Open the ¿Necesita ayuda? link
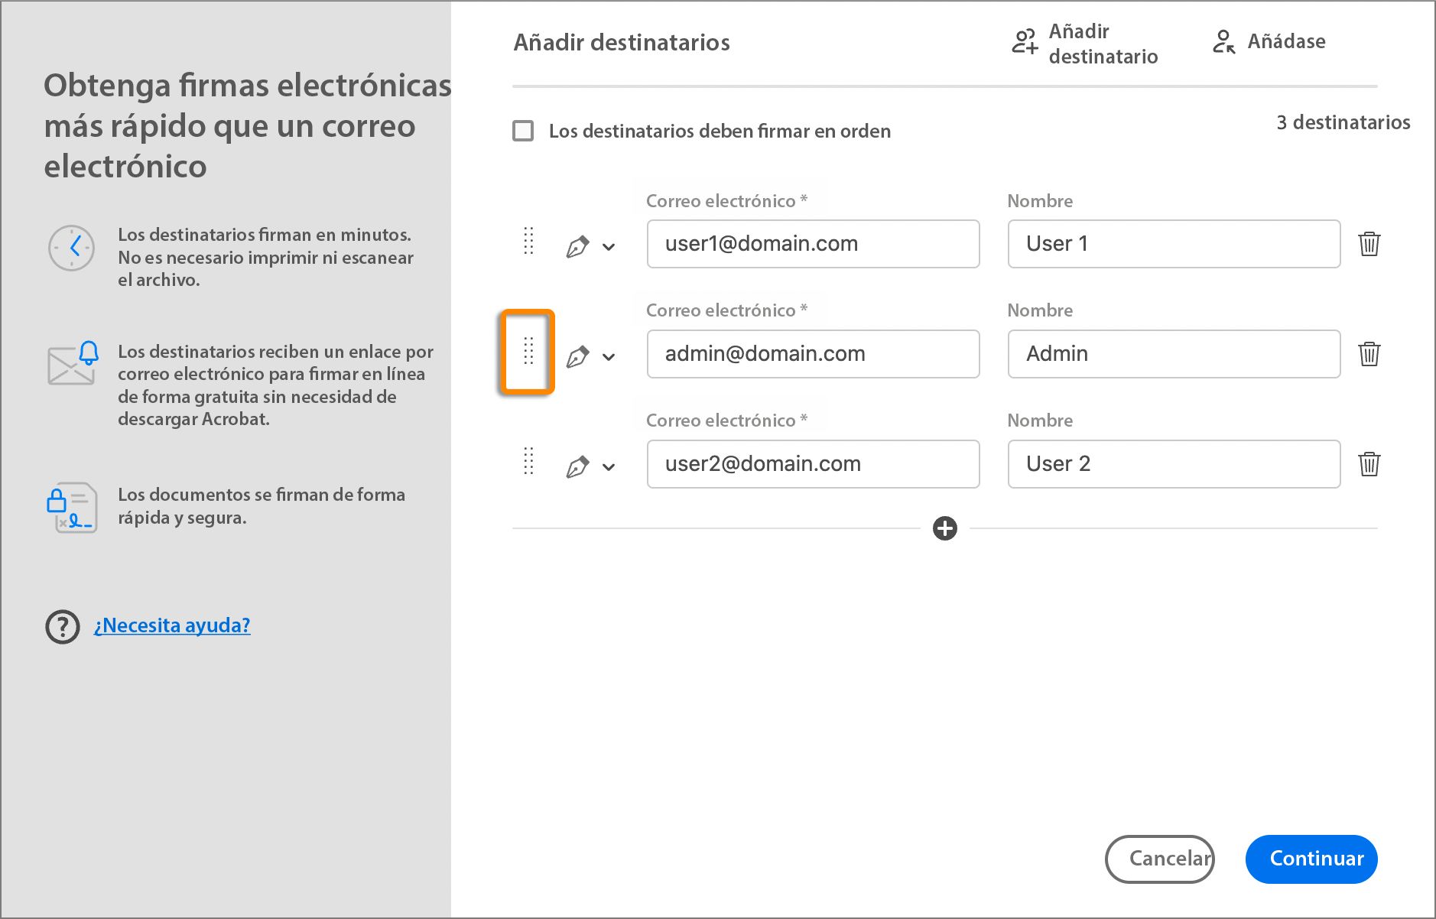This screenshot has height=919, width=1436. 172,625
